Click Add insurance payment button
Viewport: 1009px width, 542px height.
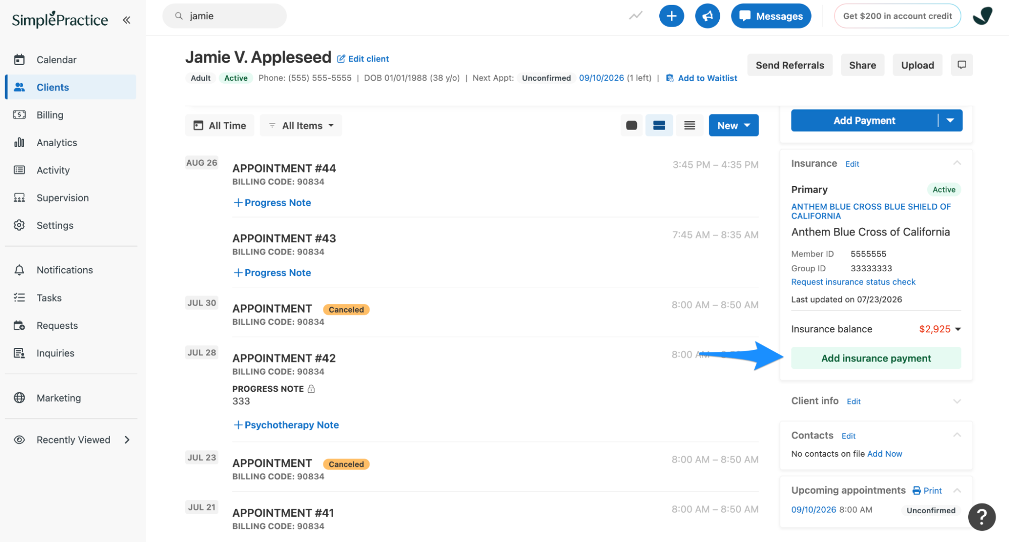click(x=876, y=358)
